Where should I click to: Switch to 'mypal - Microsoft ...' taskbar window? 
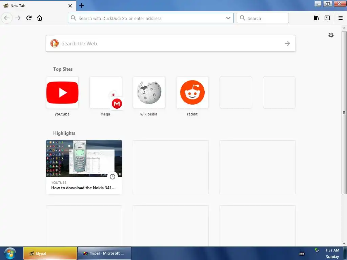click(x=104, y=253)
